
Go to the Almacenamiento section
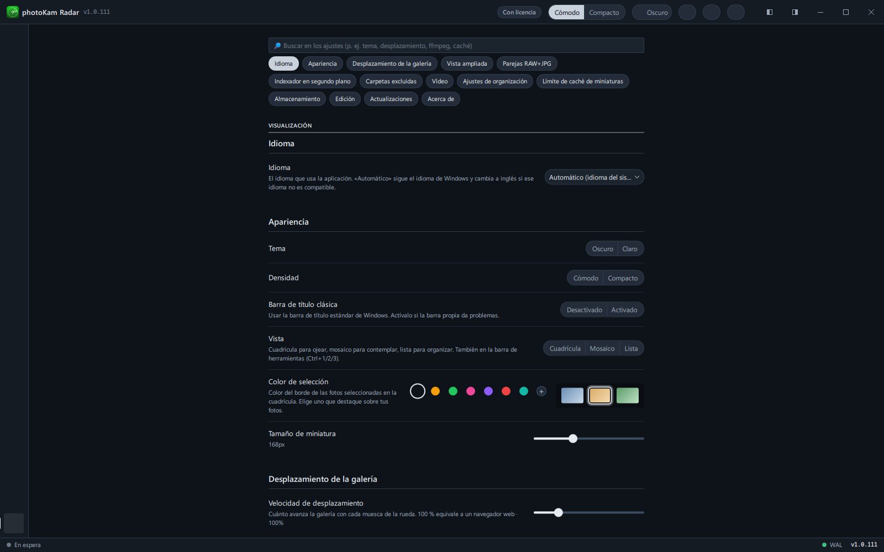297,99
